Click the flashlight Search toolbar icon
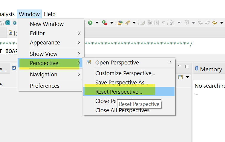 [127, 23]
